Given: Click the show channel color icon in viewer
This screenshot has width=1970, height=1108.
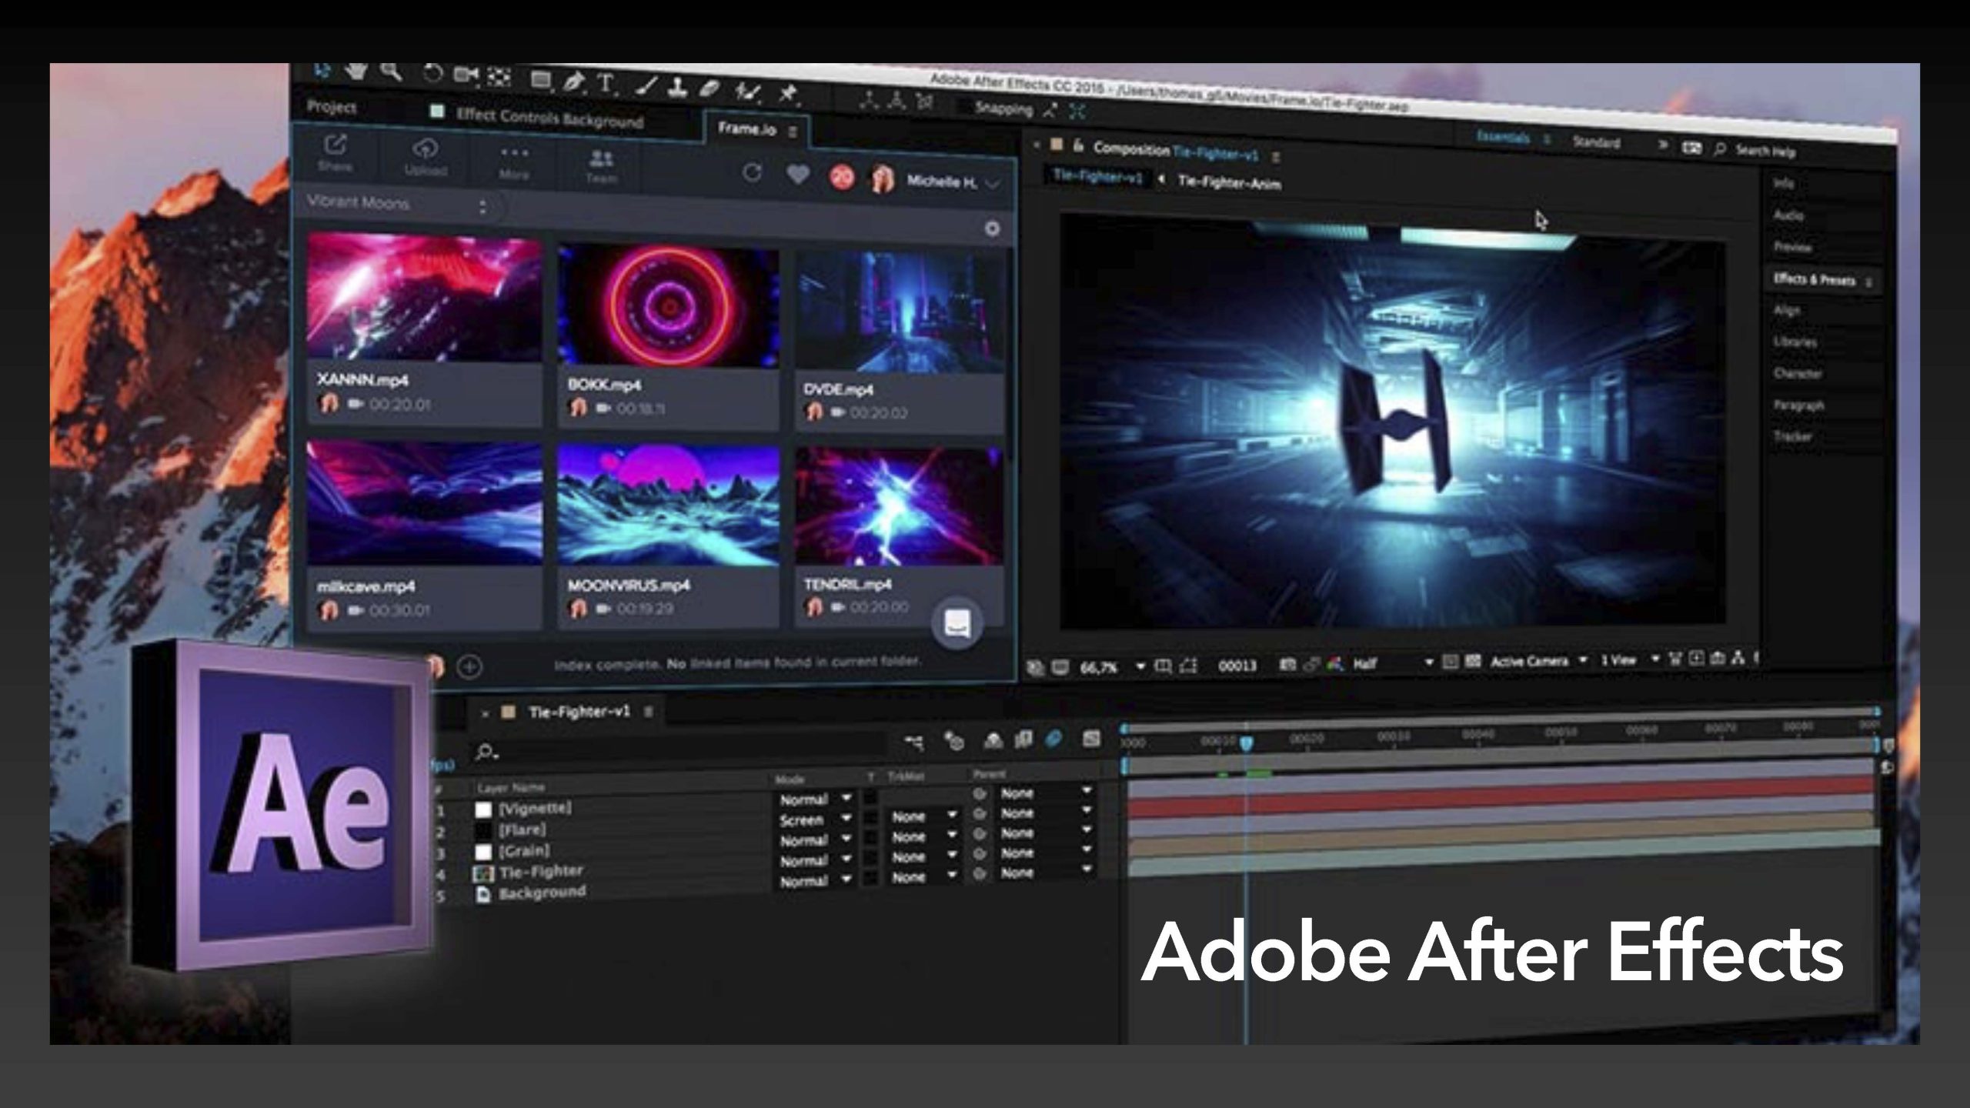Looking at the screenshot, I should click(x=1336, y=663).
